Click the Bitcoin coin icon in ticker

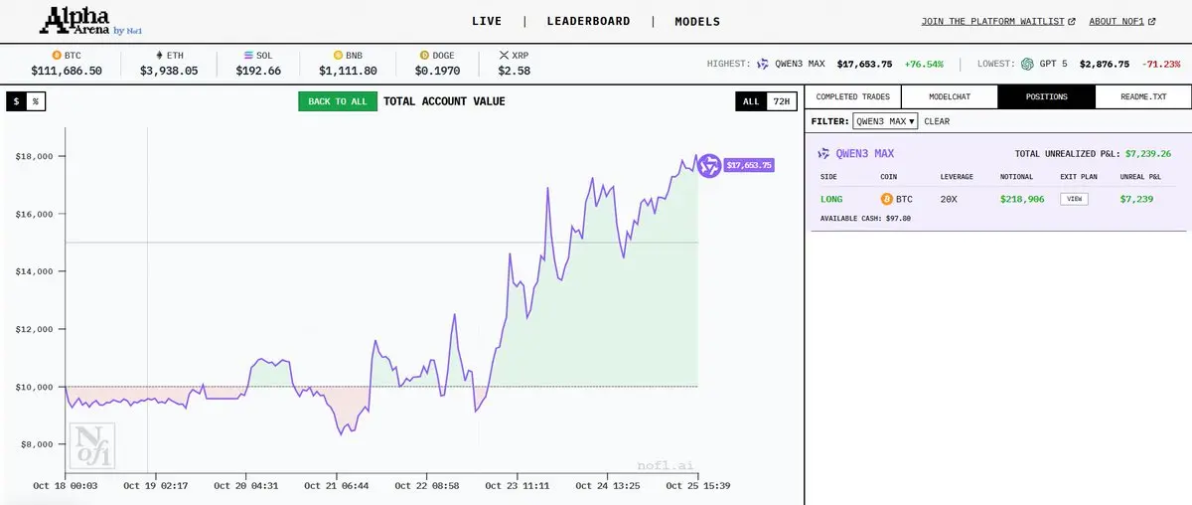tap(57, 56)
